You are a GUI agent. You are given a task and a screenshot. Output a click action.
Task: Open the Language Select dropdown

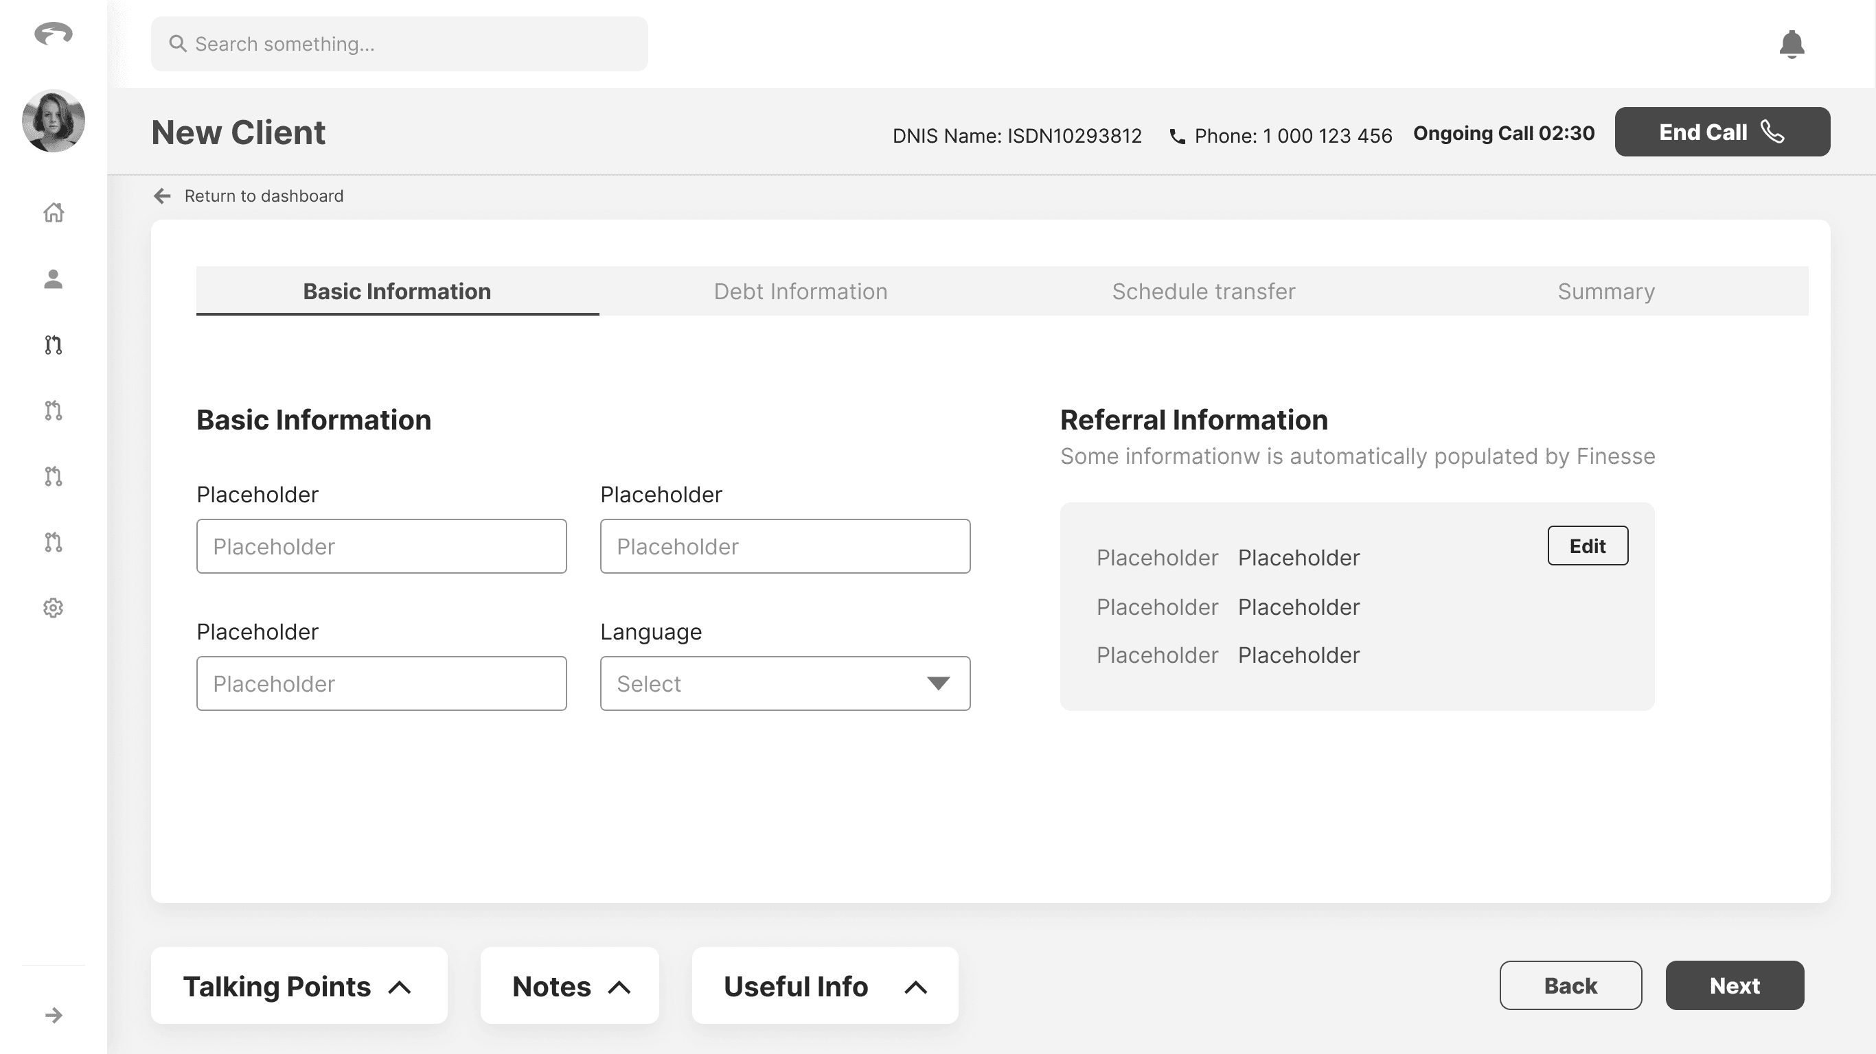(x=784, y=683)
